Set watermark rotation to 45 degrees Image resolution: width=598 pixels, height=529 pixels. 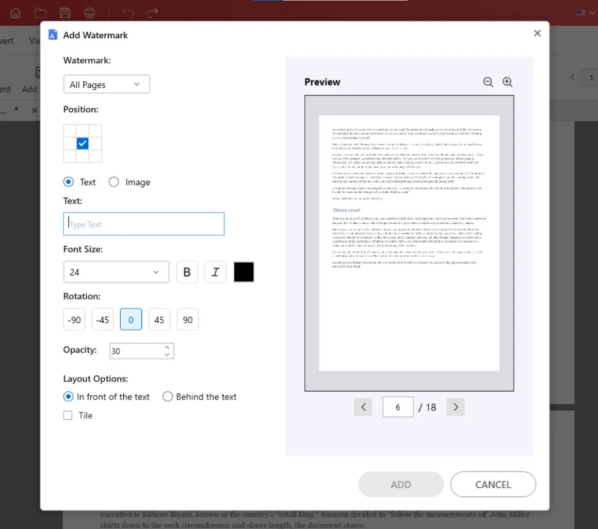click(x=159, y=319)
